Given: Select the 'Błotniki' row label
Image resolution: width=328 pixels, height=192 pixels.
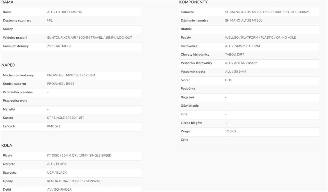Looking at the screenshot, I should click(187, 29).
